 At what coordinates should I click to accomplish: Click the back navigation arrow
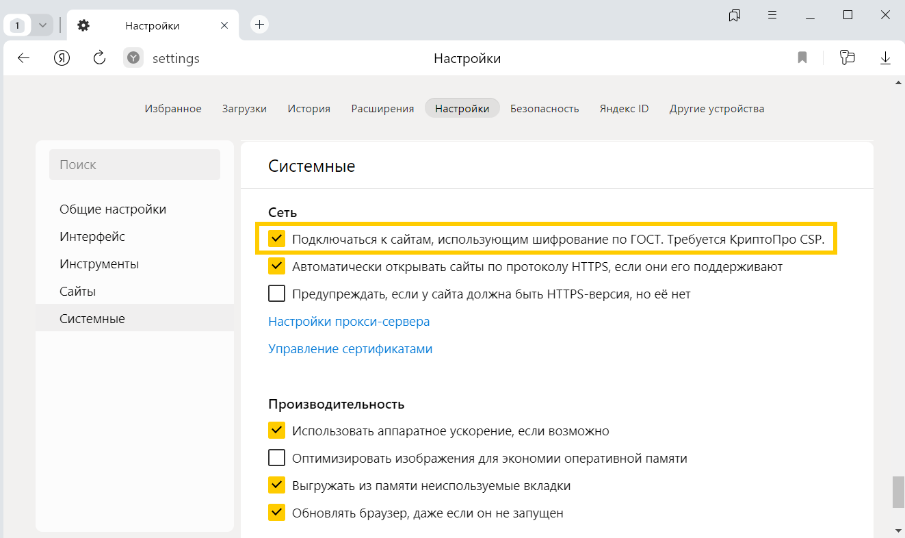coord(24,58)
